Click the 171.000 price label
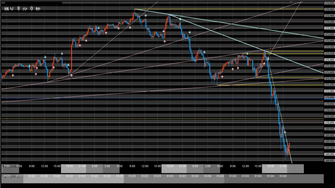 (x=329, y=91)
